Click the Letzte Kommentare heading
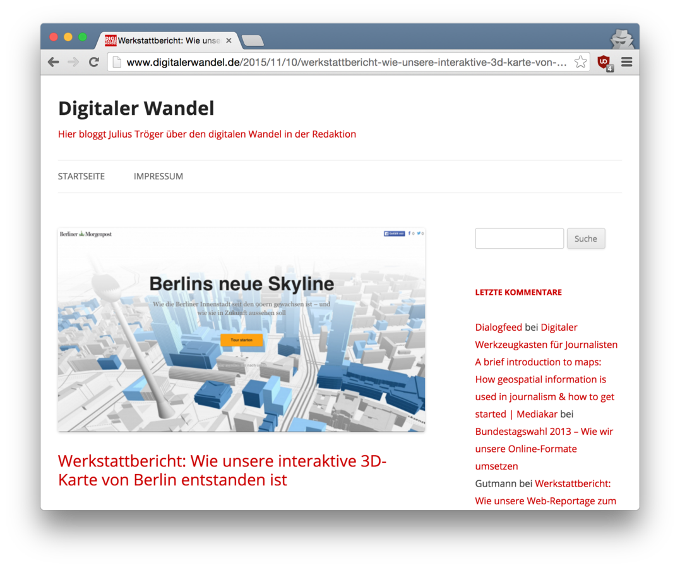The height and width of the screenshot is (568, 680). pyautogui.click(x=518, y=293)
